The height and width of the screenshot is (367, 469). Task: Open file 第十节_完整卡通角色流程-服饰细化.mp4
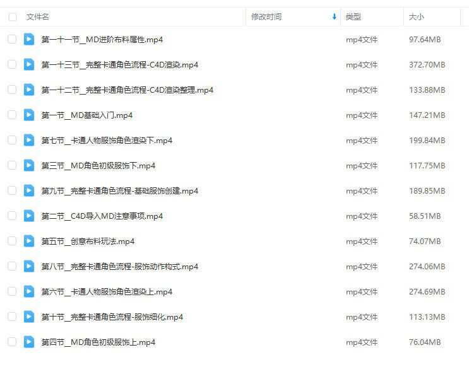[x=112, y=317]
